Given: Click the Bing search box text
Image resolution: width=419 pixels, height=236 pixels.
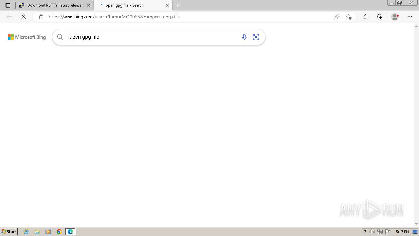Looking at the screenshot, I should [x=84, y=37].
